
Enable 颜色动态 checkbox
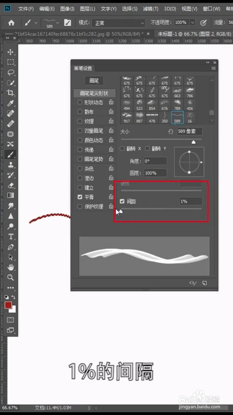[x=80, y=140]
